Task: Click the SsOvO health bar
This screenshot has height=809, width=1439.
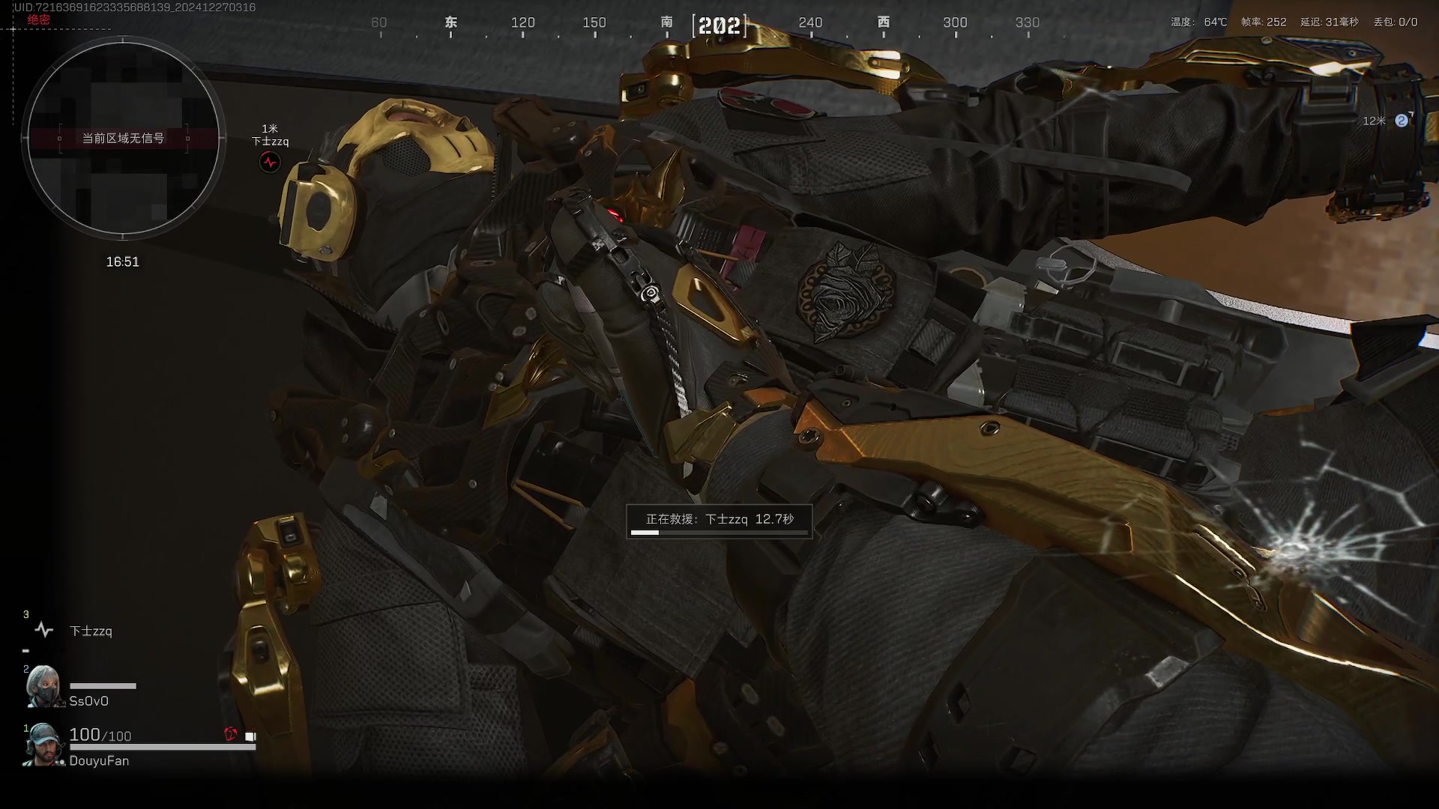Action: (103, 686)
